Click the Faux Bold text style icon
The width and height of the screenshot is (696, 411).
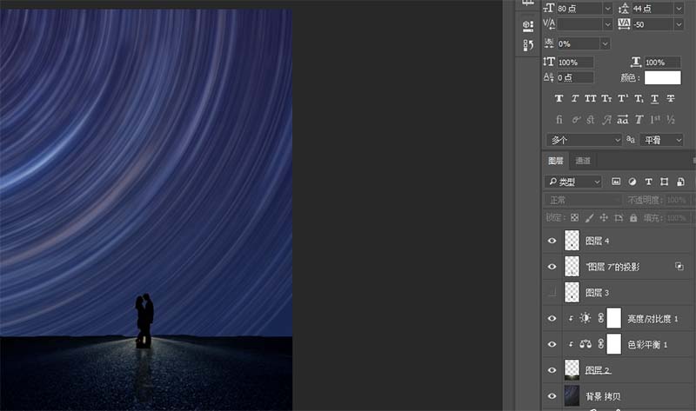(x=559, y=98)
